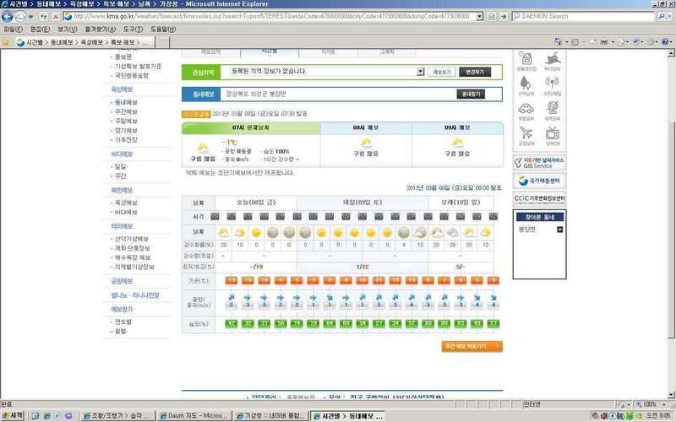Screen dimensions: 676x422
Task: Switch to 조황/조행기 taskbar window
Action: [117, 416]
